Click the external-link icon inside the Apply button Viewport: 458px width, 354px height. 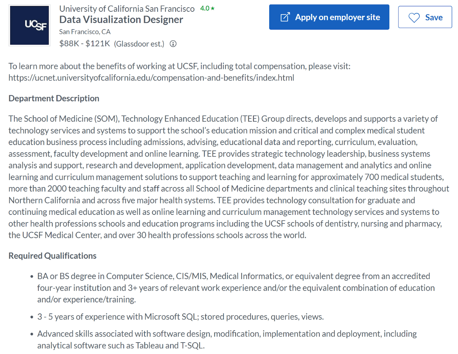(x=286, y=17)
